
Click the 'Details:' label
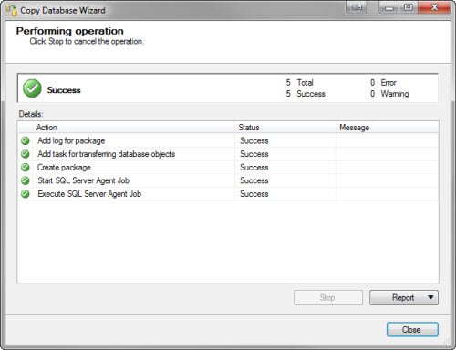click(31, 114)
